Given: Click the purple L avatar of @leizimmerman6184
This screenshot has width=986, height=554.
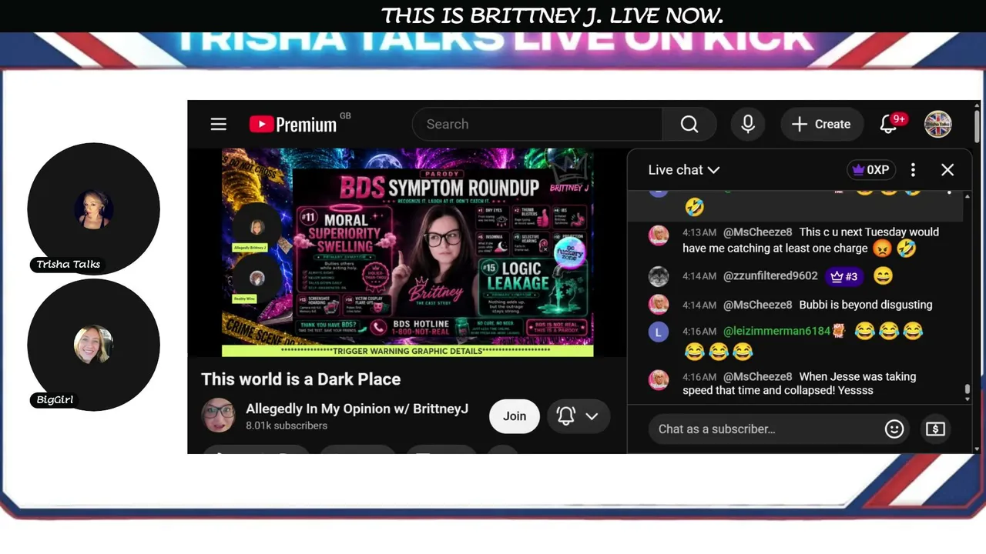Looking at the screenshot, I should 659,332.
